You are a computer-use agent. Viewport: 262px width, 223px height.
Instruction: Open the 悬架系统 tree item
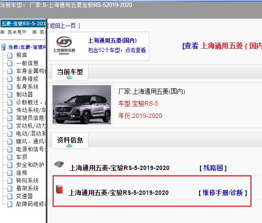point(27,188)
